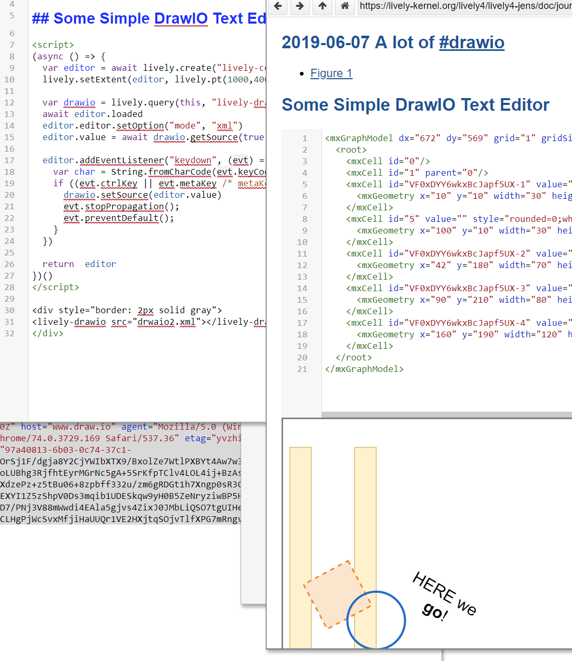Click the horizontal scrollbar under XML editor

click(x=446, y=414)
